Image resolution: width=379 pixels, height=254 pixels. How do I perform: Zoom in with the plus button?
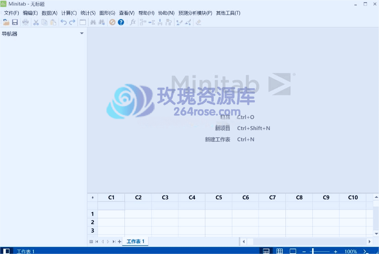[x=335, y=251]
